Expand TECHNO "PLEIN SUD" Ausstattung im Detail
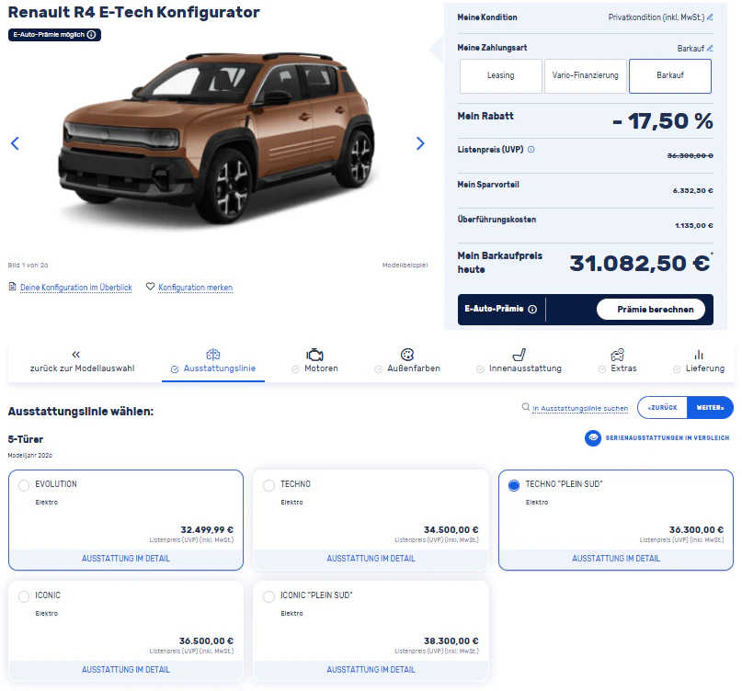Viewport: 742px width, 691px height. click(616, 559)
